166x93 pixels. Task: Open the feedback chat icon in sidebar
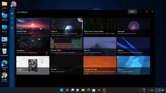pyautogui.click(x=12, y=28)
